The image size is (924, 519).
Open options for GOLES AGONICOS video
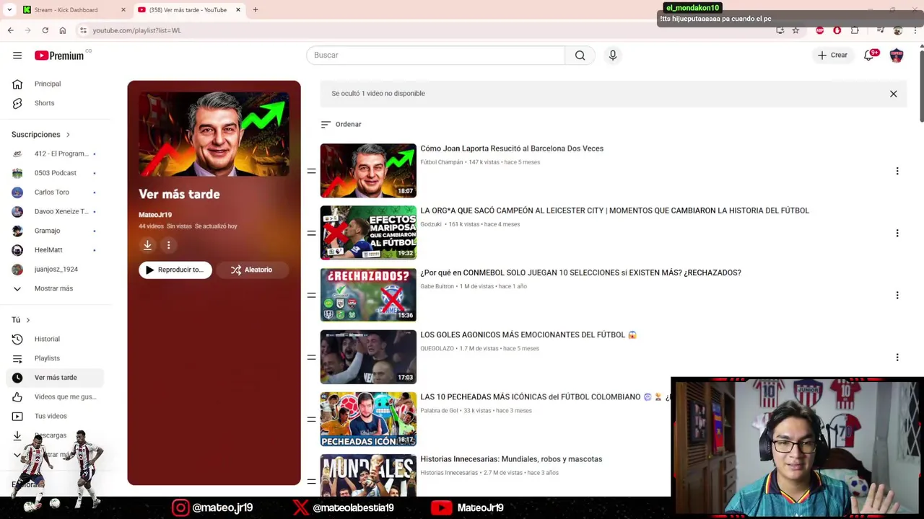(897, 357)
